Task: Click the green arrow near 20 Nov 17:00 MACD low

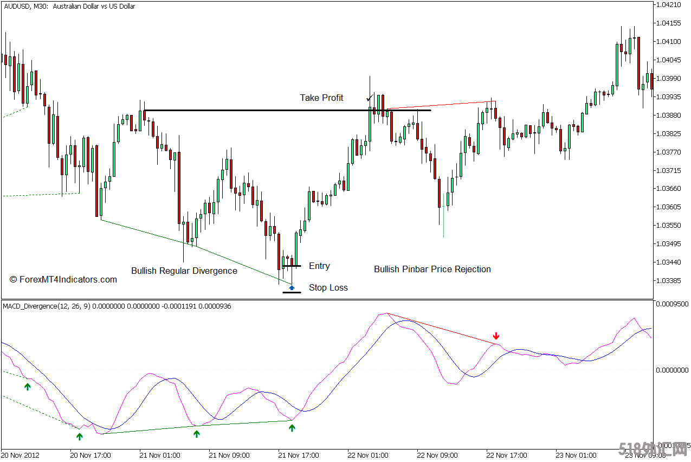Action: (80, 436)
